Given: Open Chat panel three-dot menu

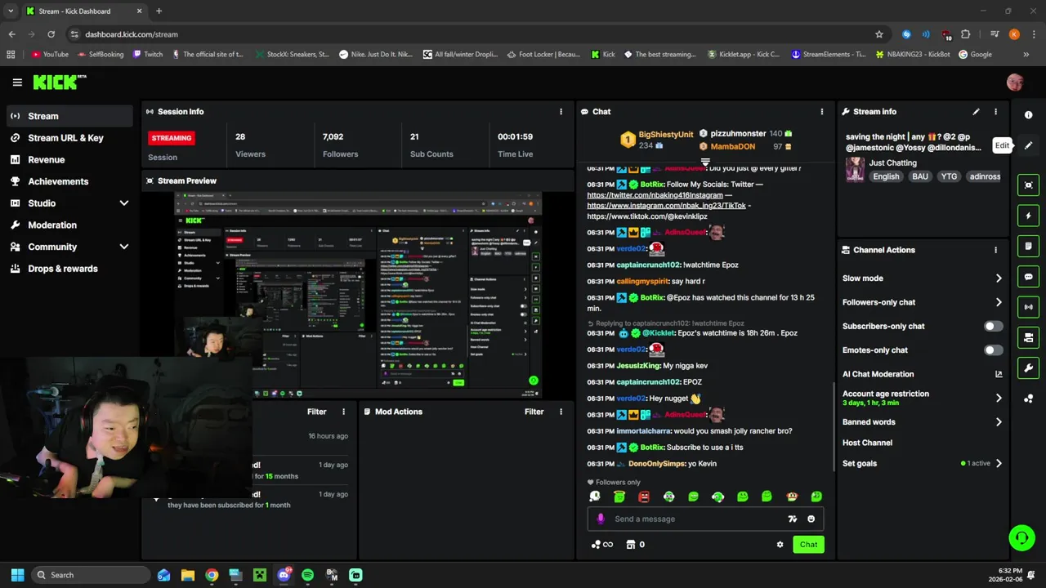Looking at the screenshot, I should pos(822,112).
